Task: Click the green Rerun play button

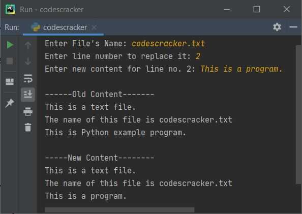Action: point(10,45)
